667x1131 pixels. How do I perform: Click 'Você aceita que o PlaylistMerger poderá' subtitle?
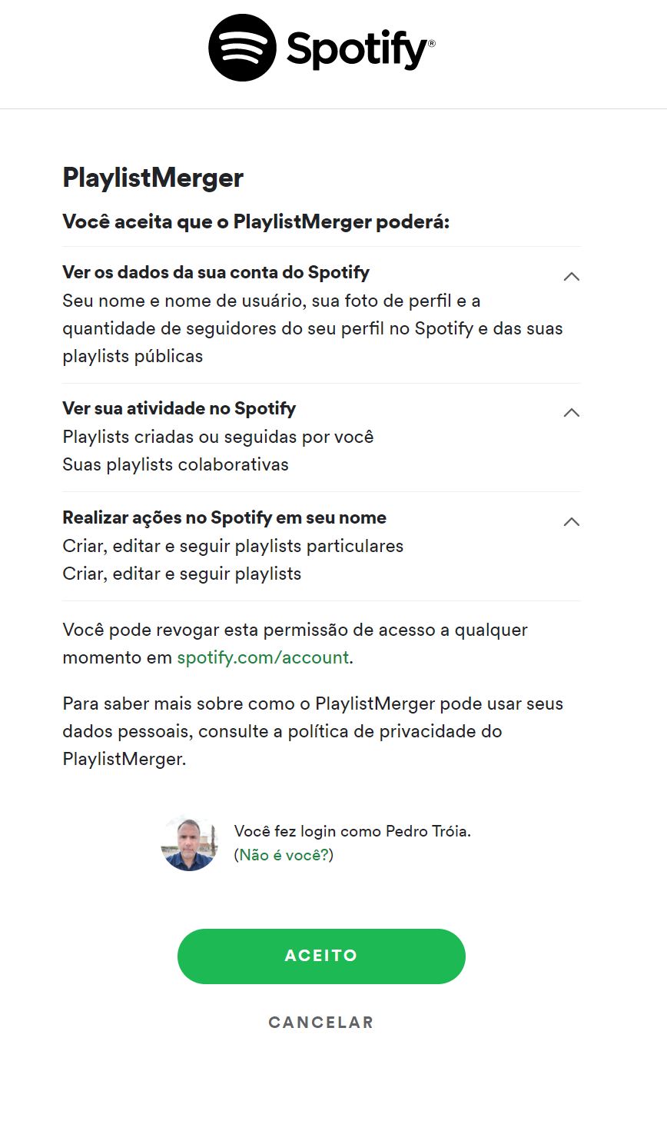point(256,222)
